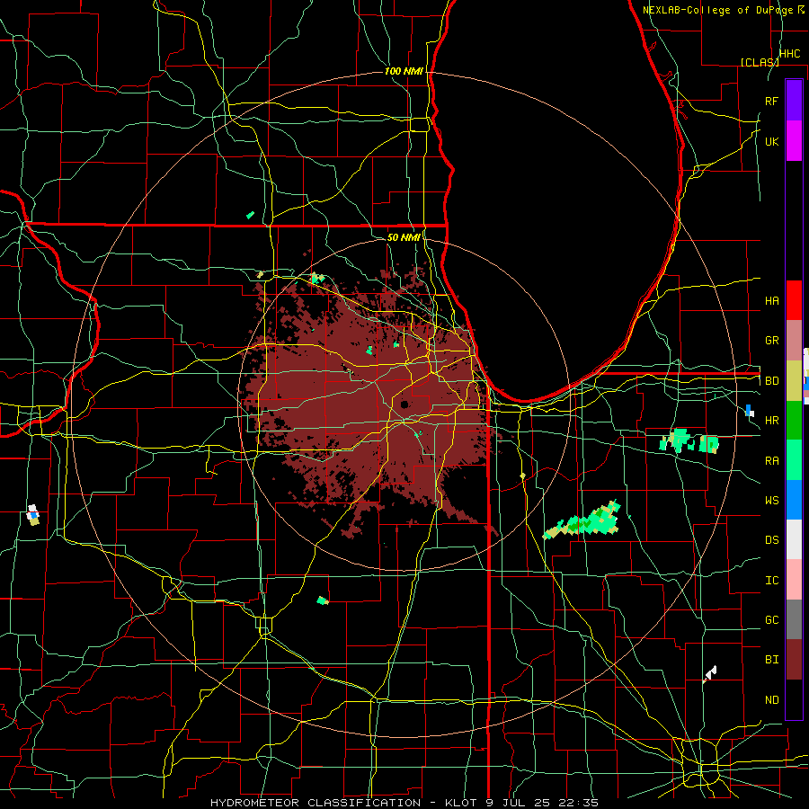Click the black radar site dot inside brown echo
The width and height of the screenshot is (809, 809).
pyautogui.click(x=404, y=404)
